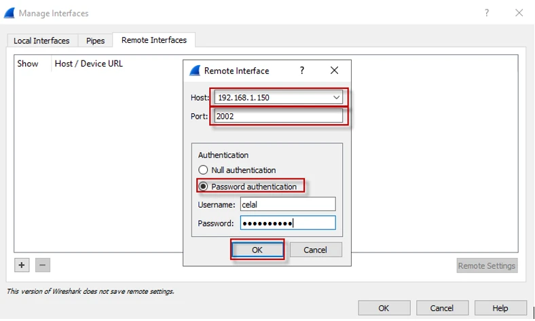Select Password authentication radio button

coord(203,187)
